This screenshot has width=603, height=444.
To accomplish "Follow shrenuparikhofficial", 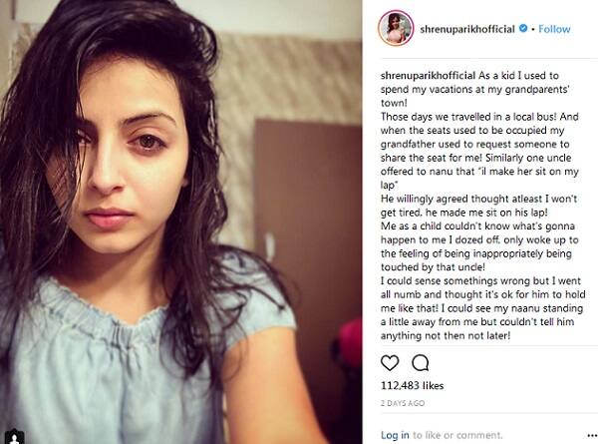I will point(554,29).
